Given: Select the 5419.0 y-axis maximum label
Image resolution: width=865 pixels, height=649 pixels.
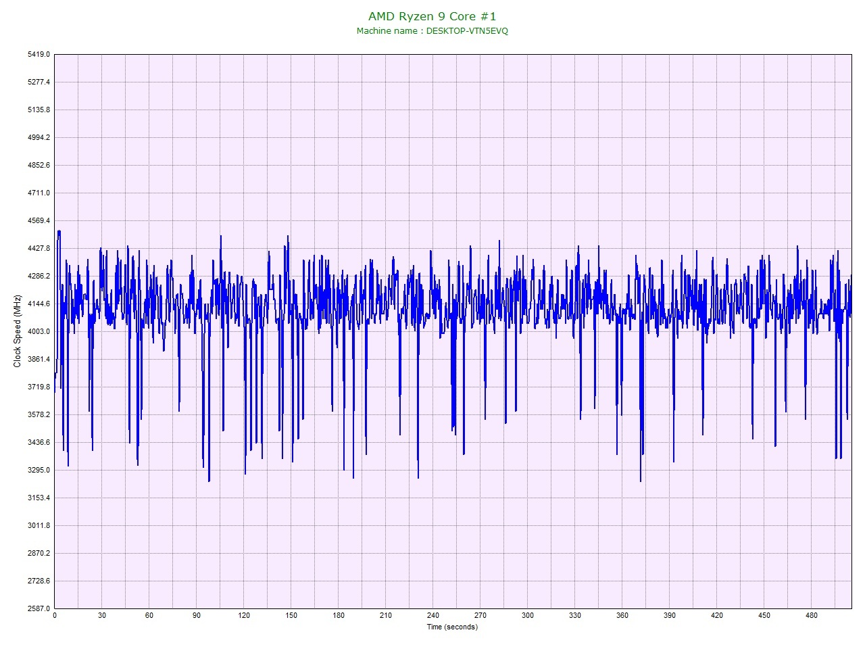Looking at the screenshot, I should [38, 54].
